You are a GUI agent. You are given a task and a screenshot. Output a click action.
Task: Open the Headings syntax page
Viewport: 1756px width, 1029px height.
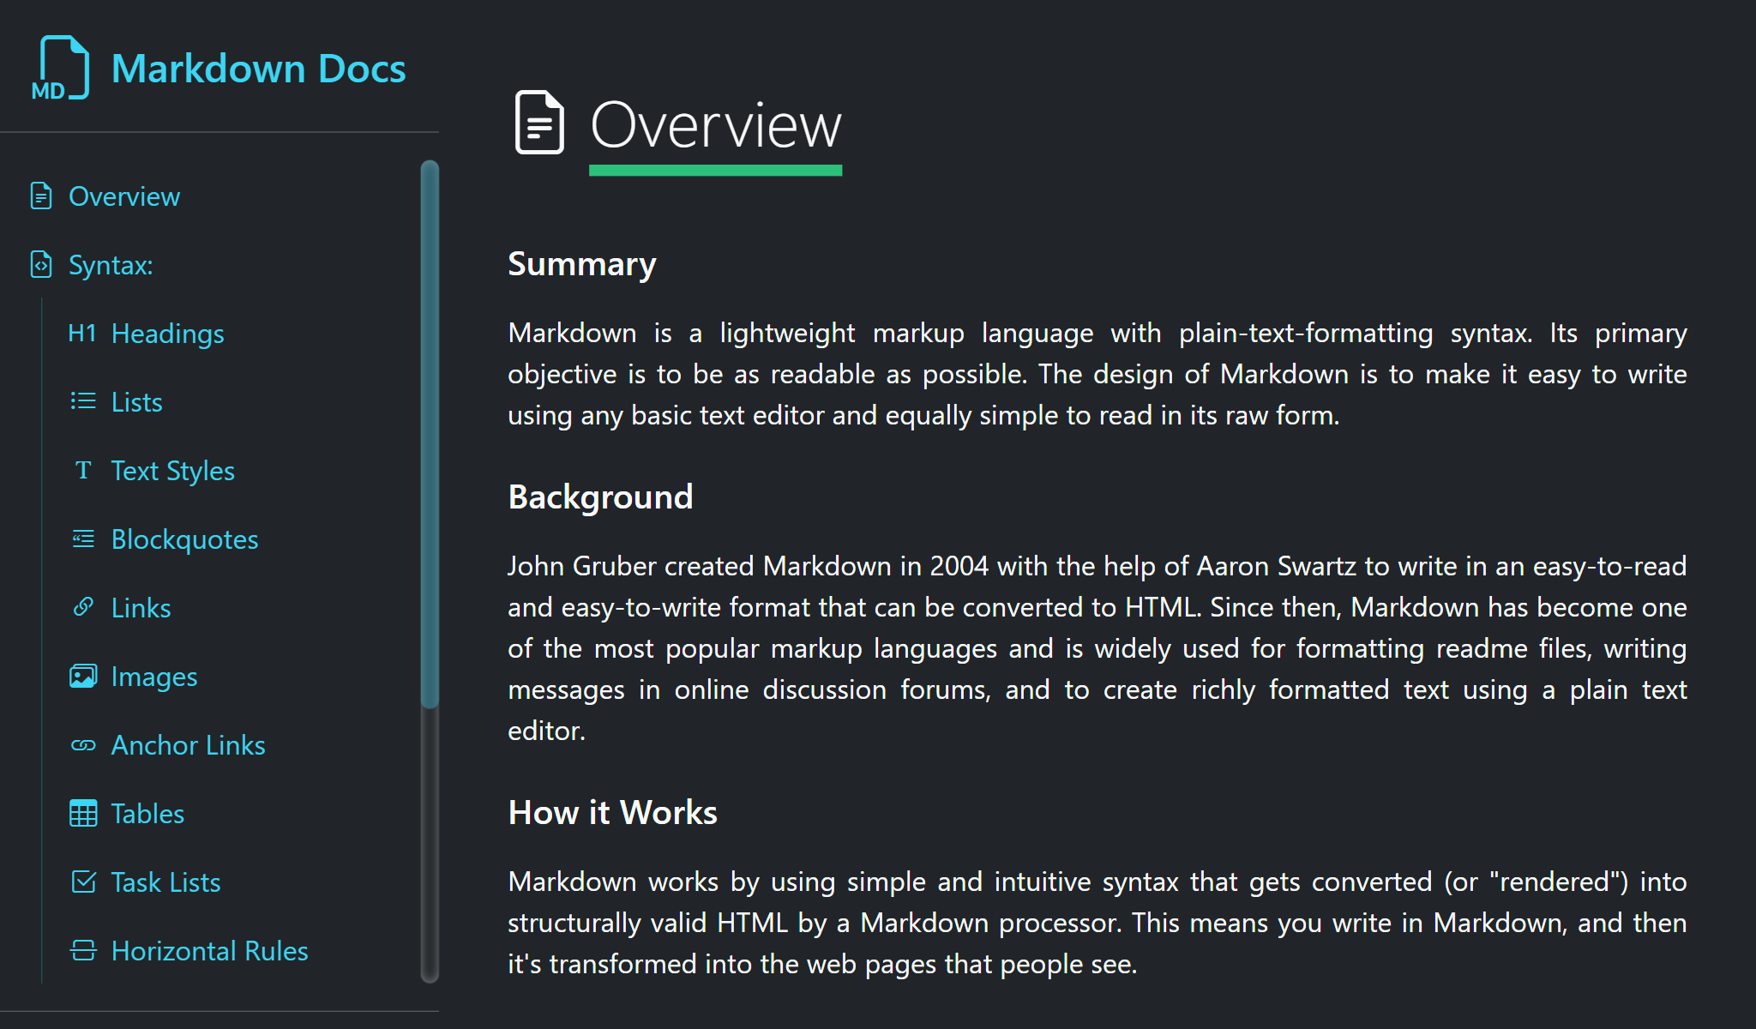tap(168, 334)
